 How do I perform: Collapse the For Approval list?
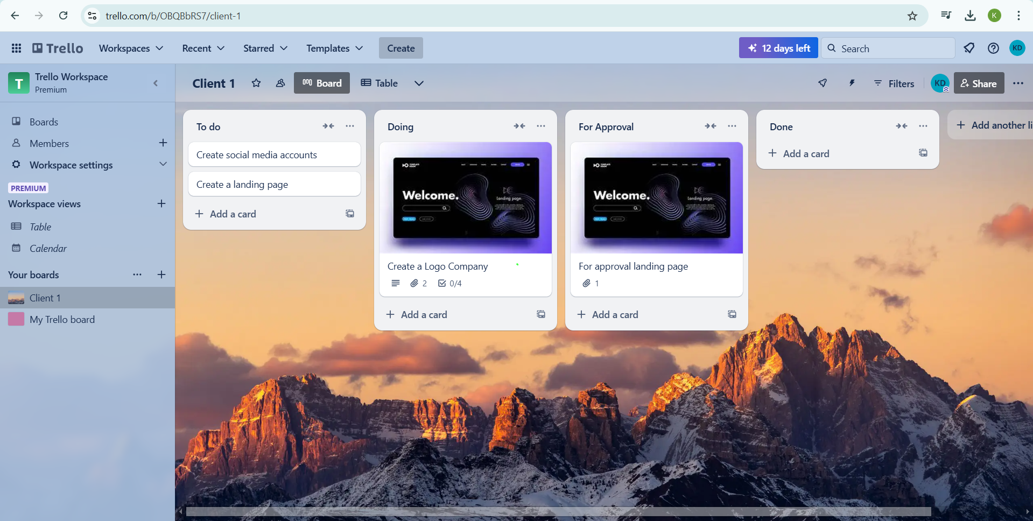point(711,126)
